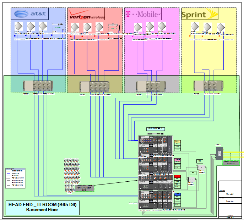Select middle antenna in T-Mobile section
Viewport: 244px width, 220px height.
[x=150, y=26]
